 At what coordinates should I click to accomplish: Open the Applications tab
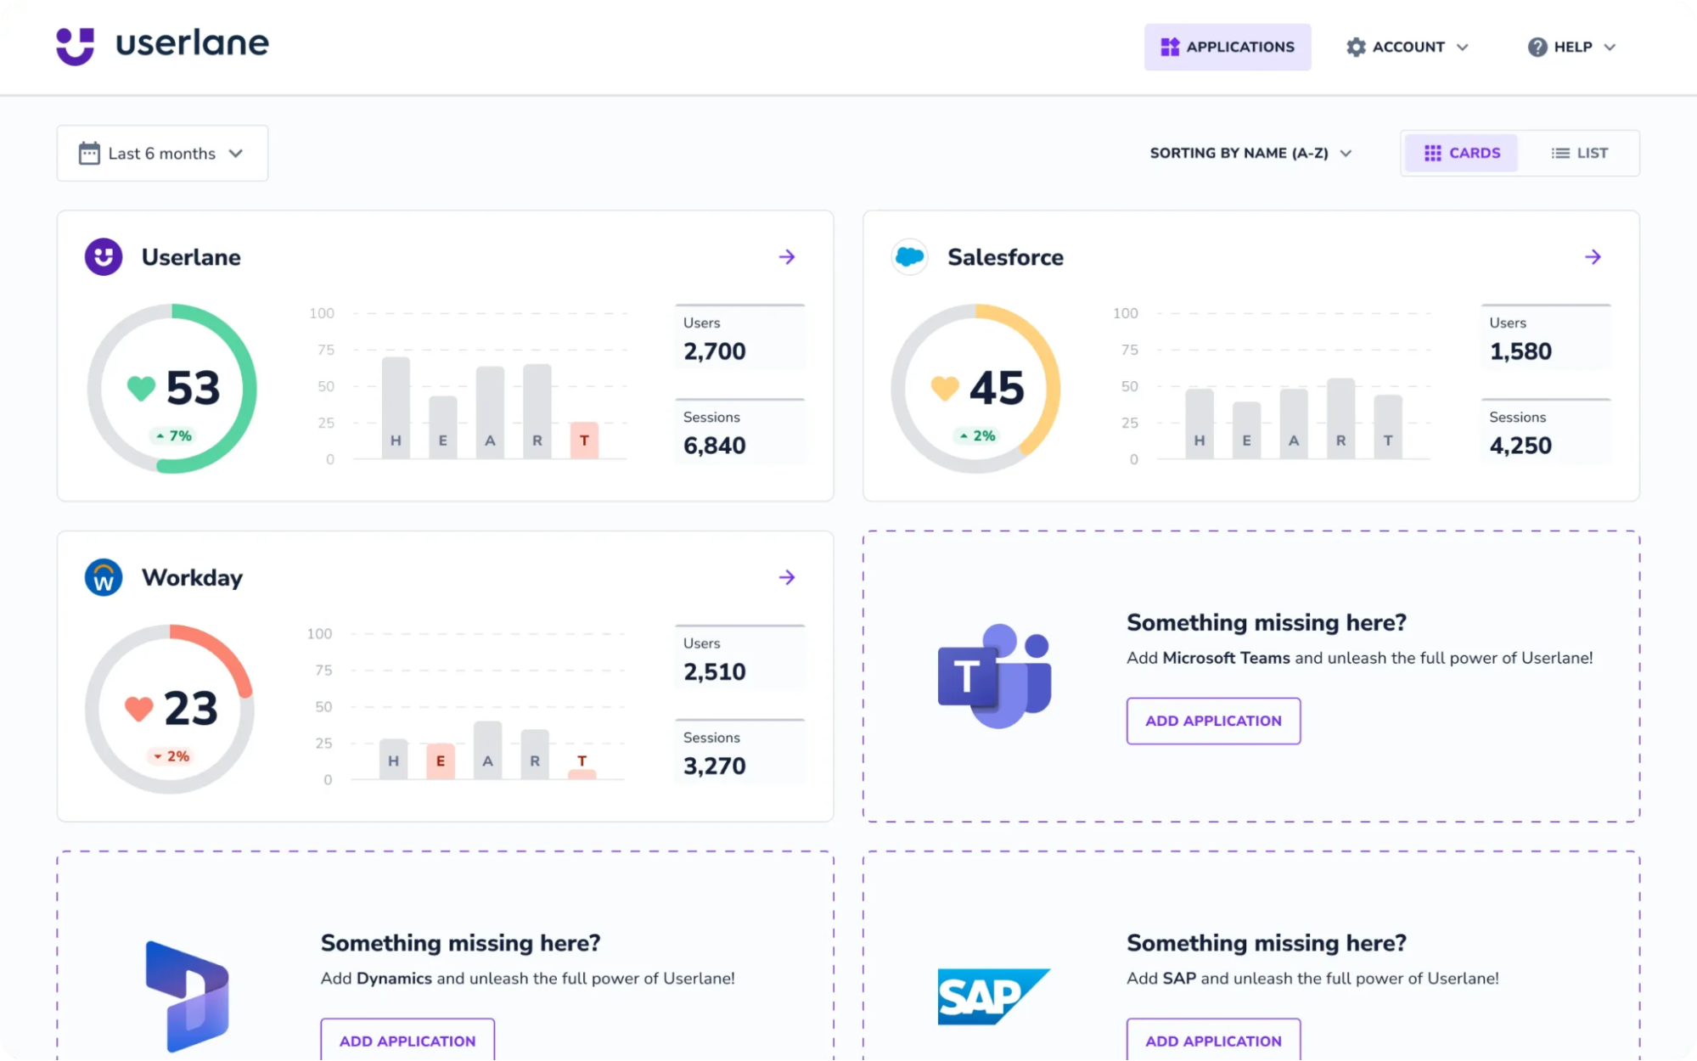point(1227,47)
